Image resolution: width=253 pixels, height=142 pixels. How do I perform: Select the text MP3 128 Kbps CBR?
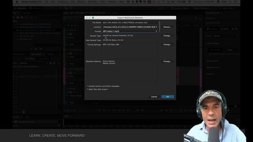click(111, 45)
